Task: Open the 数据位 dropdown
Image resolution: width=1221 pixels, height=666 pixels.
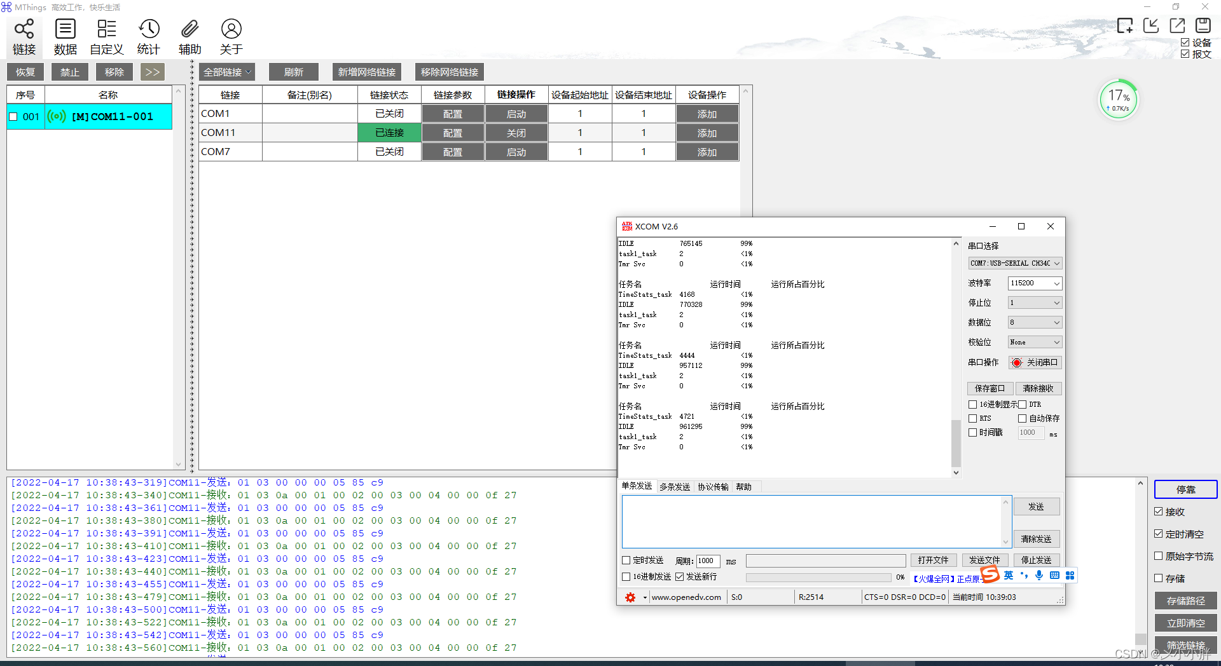Action: point(1035,323)
